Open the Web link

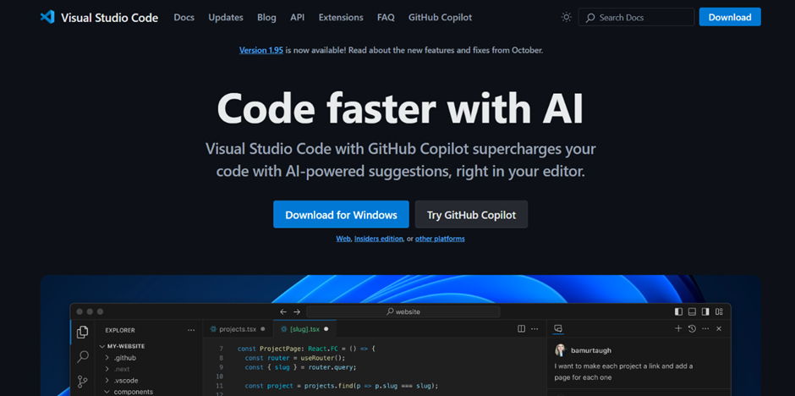coord(343,239)
